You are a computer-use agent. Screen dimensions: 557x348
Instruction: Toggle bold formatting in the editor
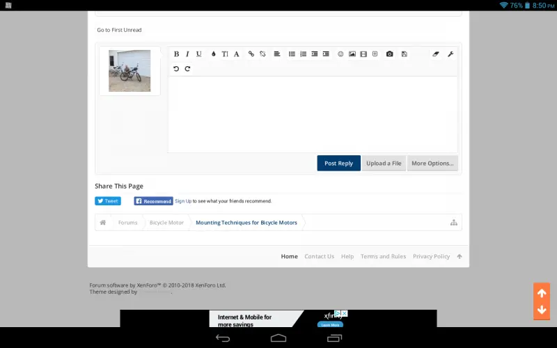pos(176,54)
